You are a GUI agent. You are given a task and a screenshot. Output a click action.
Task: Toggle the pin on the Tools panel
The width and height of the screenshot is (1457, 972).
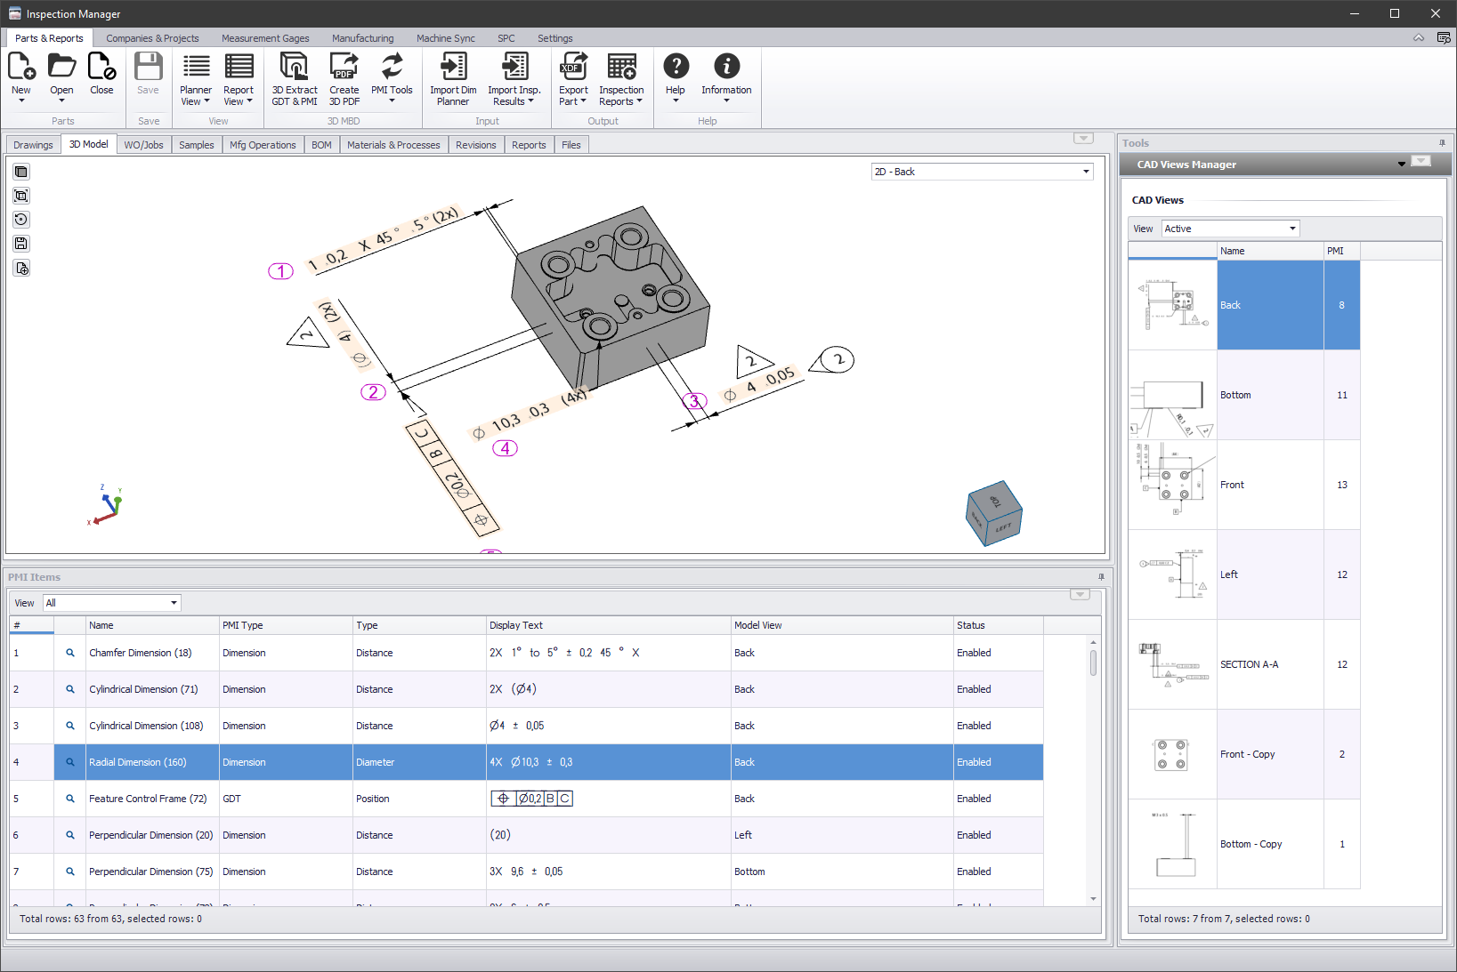[x=1442, y=143]
